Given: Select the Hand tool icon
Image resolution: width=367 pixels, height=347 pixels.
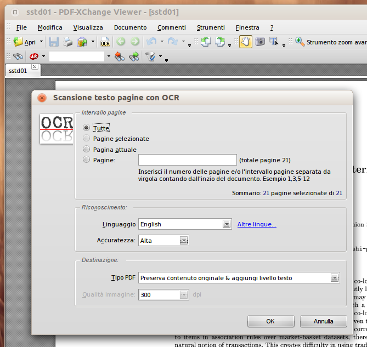Looking at the screenshot, I should pyautogui.click(x=245, y=42).
